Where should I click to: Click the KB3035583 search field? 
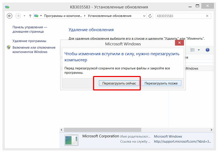(x=180, y=16)
